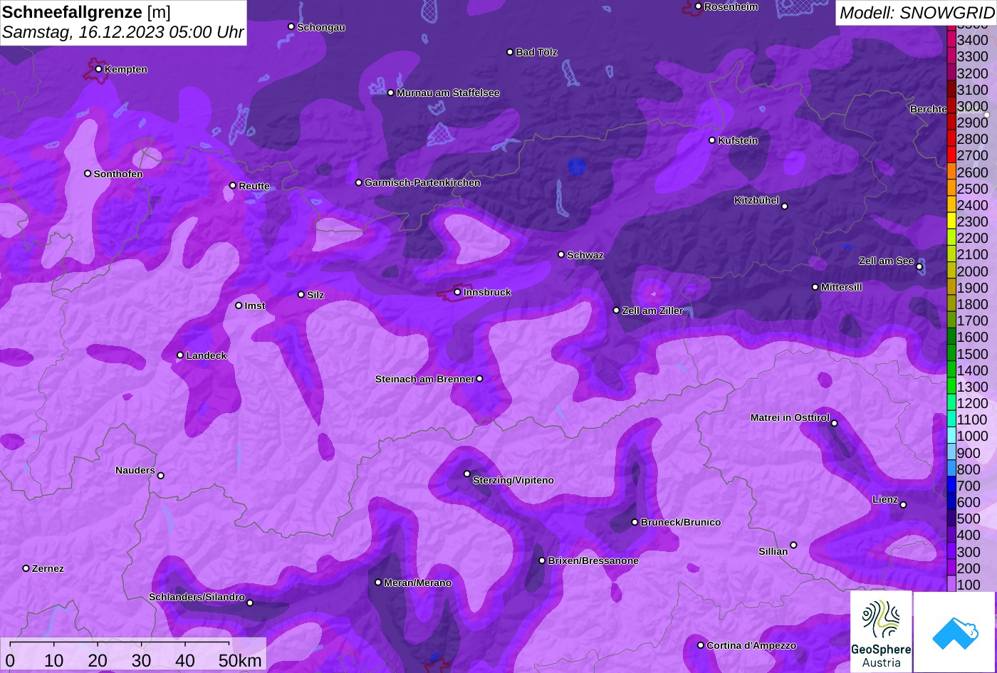Select the 2300 yellow legend swatch

click(x=951, y=221)
